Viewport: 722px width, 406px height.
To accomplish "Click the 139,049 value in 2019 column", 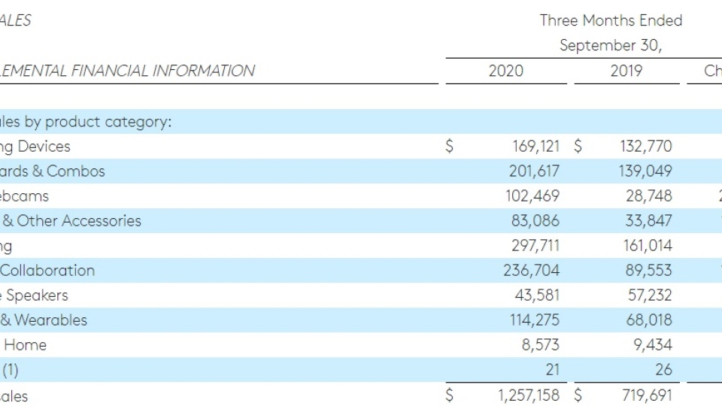I will point(650,171).
